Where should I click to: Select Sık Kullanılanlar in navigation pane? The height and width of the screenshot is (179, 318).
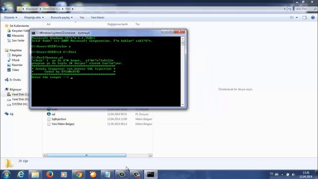(x=19, y=26)
